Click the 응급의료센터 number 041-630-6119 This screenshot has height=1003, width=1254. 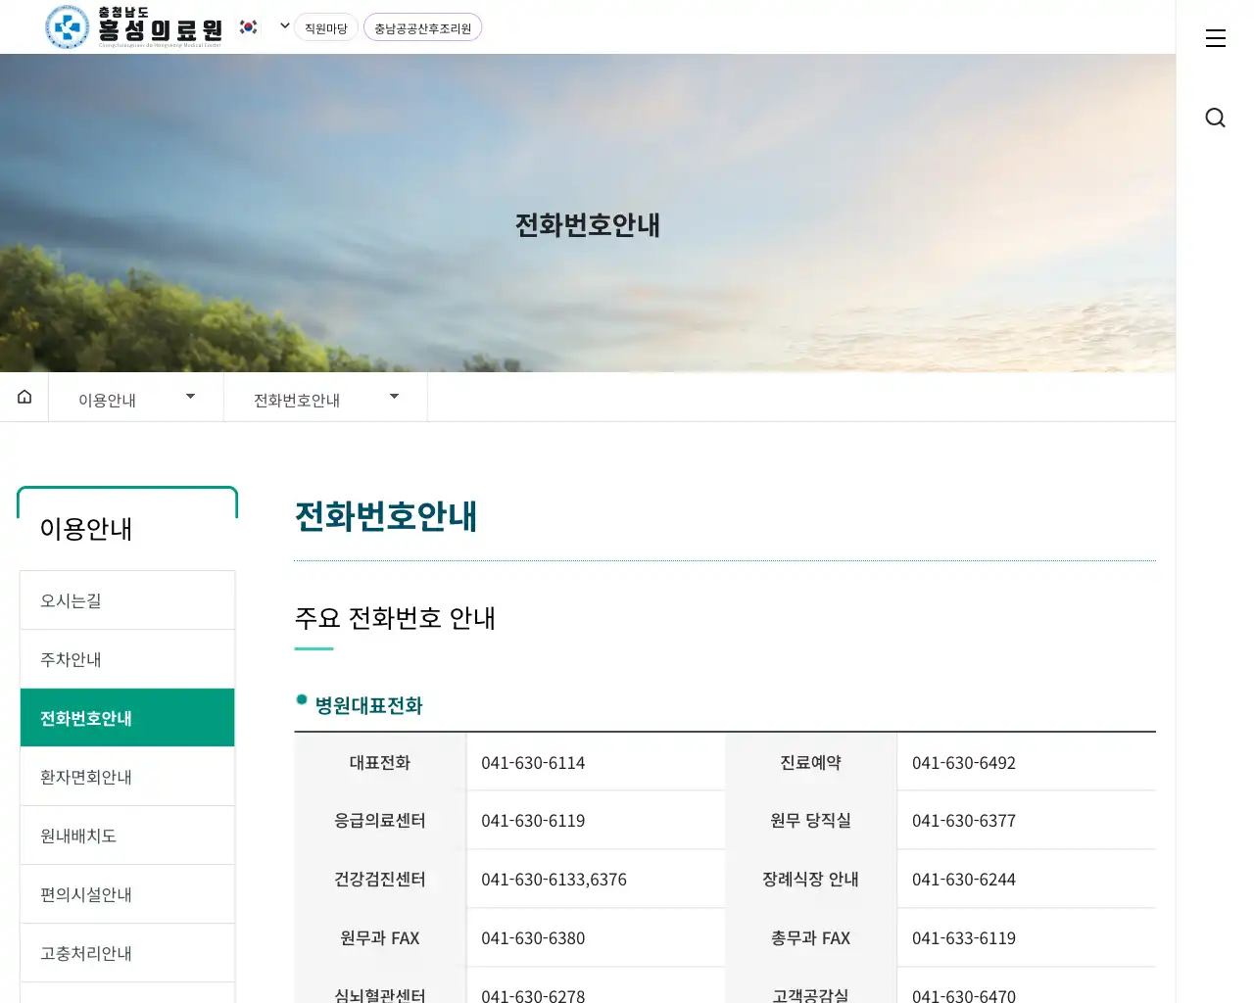click(x=533, y=821)
